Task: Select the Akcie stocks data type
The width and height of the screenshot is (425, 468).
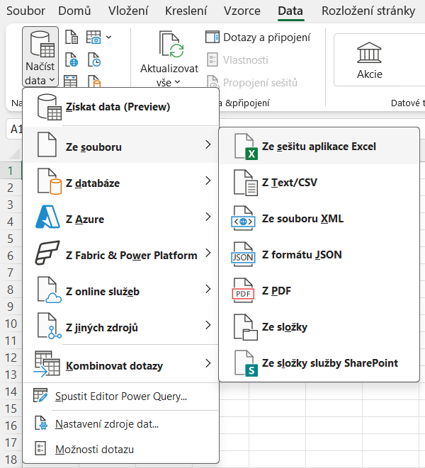Action: point(369,59)
